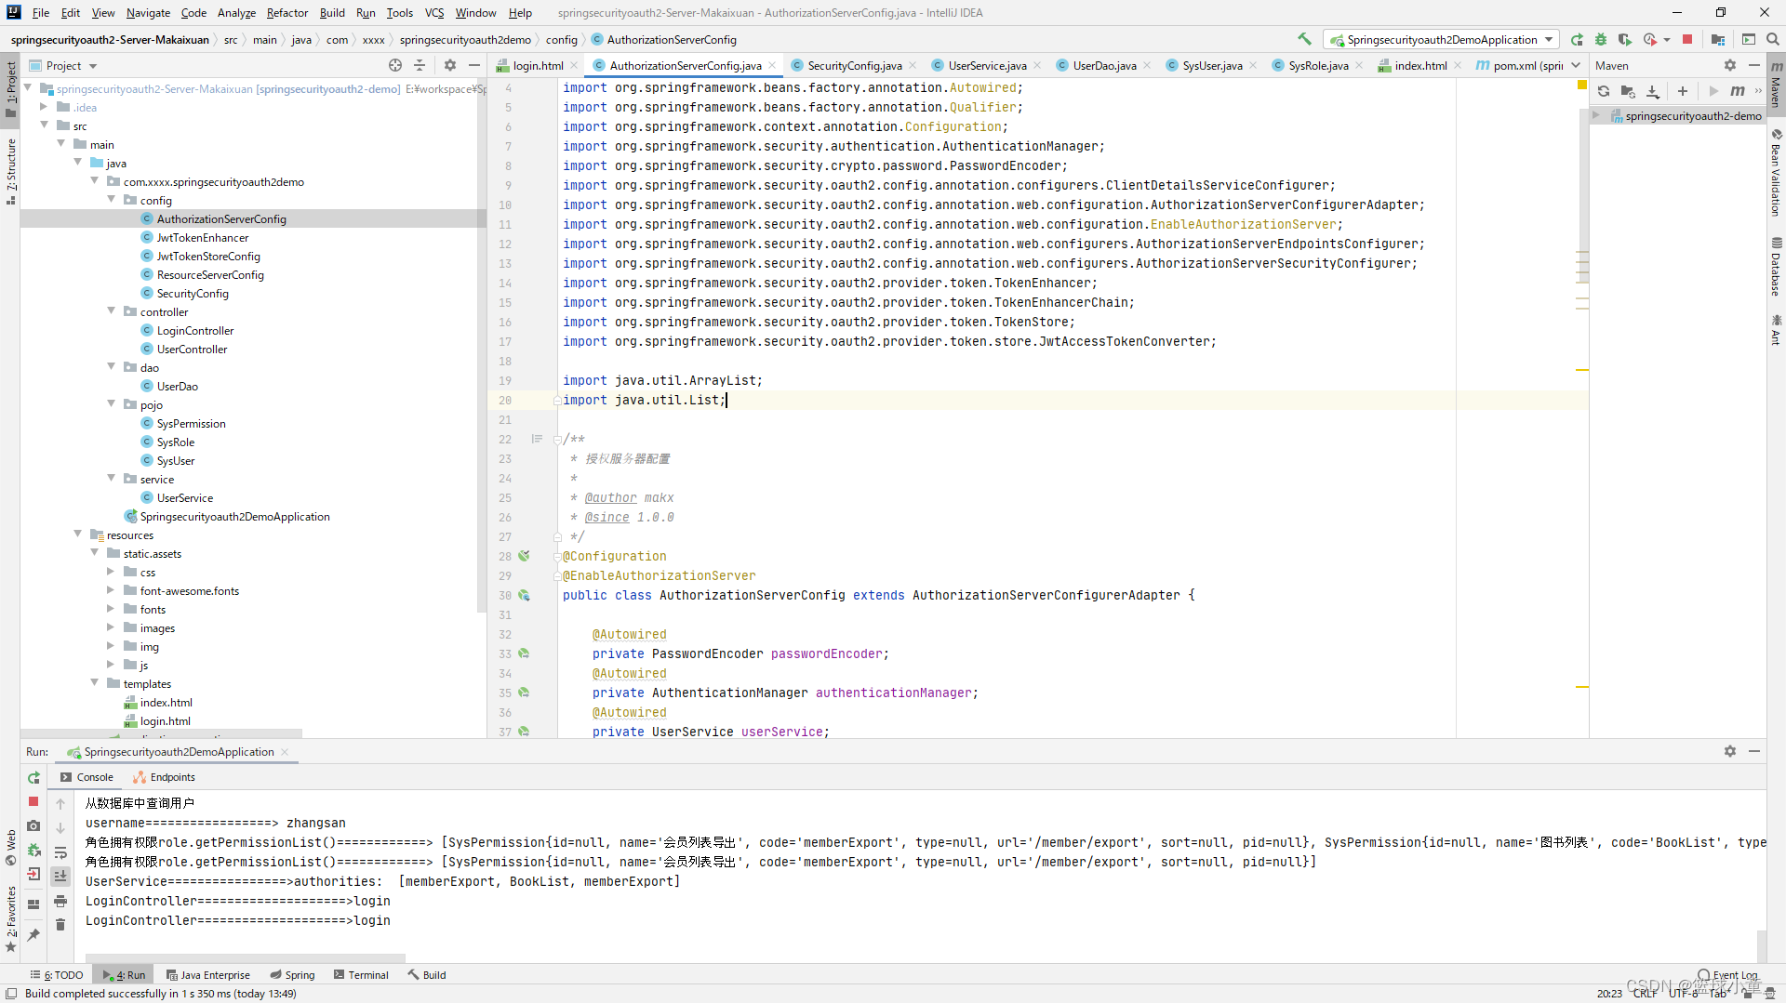1786x1003 pixels.
Task: Open the Navigate menu
Action: coord(148,12)
